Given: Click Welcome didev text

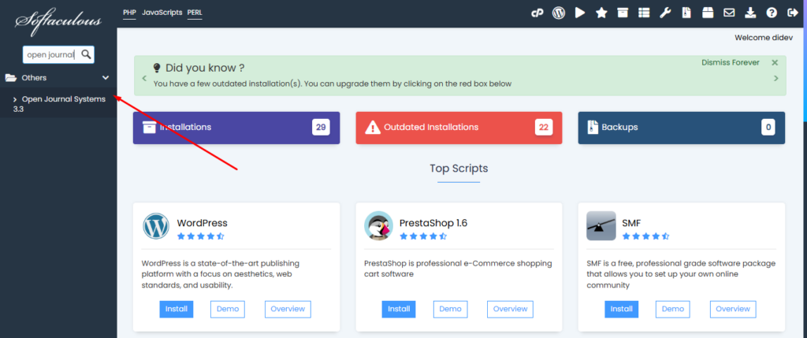Looking at the screenshot, I should [x=764, y=38].
